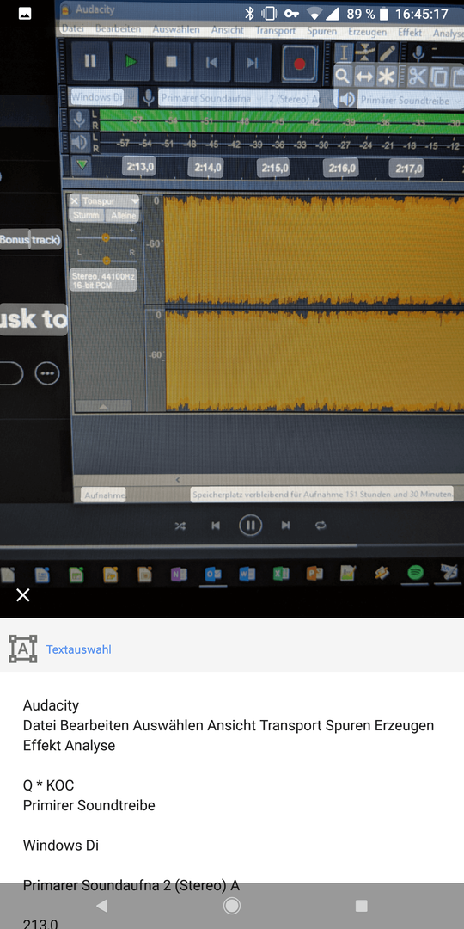Tap the 2:17,0 timeline text chip

point(407,169)
